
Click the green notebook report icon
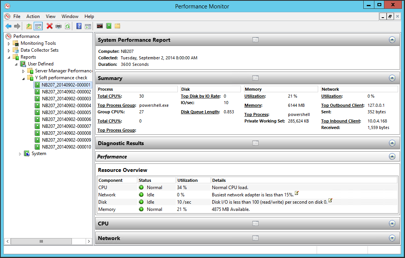[109, 26]
